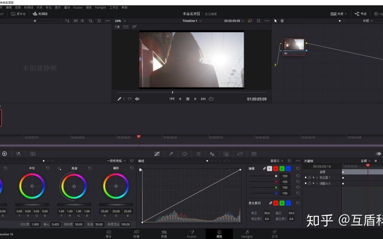The height and width of the screenshot is (239, 383).
Task: Select the hand pan tool in node editor
Action: [x=282, y=21]
